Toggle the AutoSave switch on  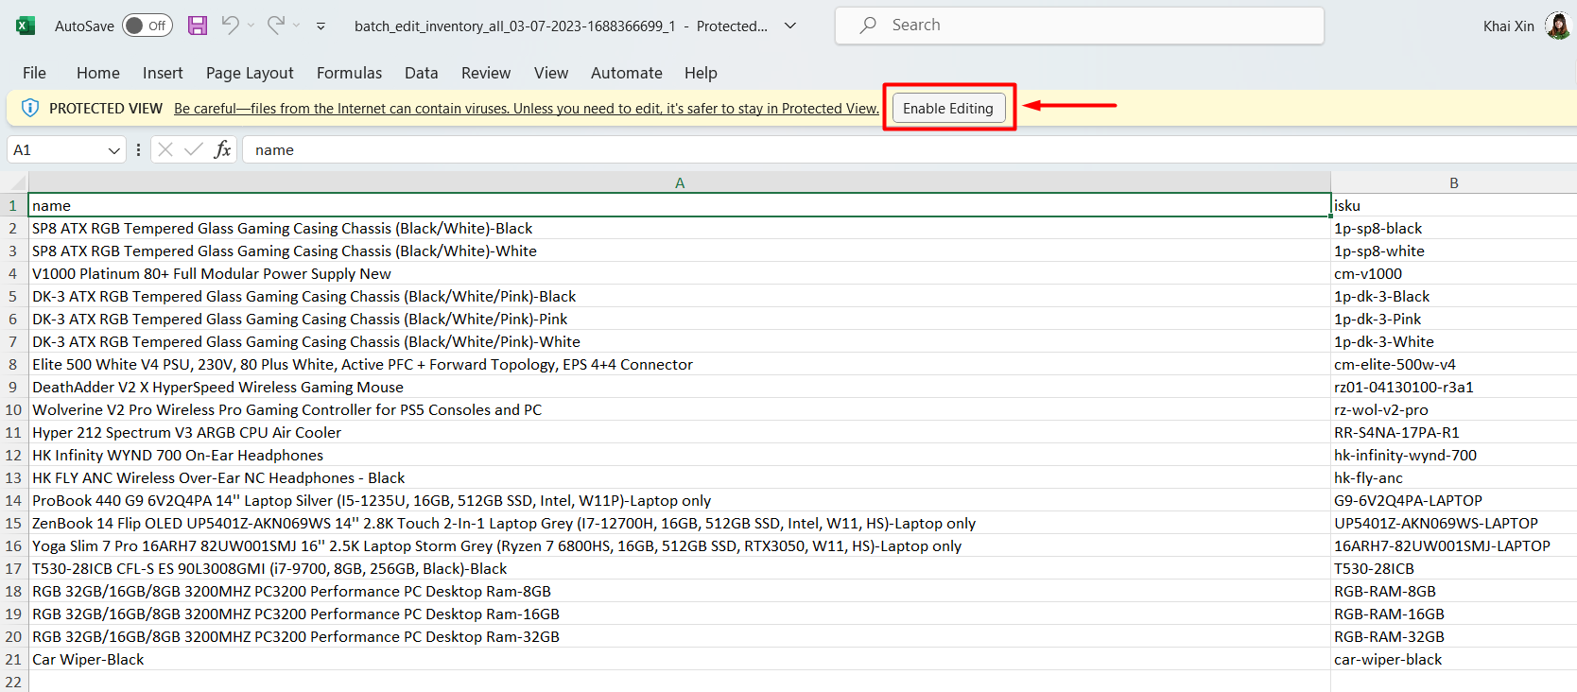147,26
